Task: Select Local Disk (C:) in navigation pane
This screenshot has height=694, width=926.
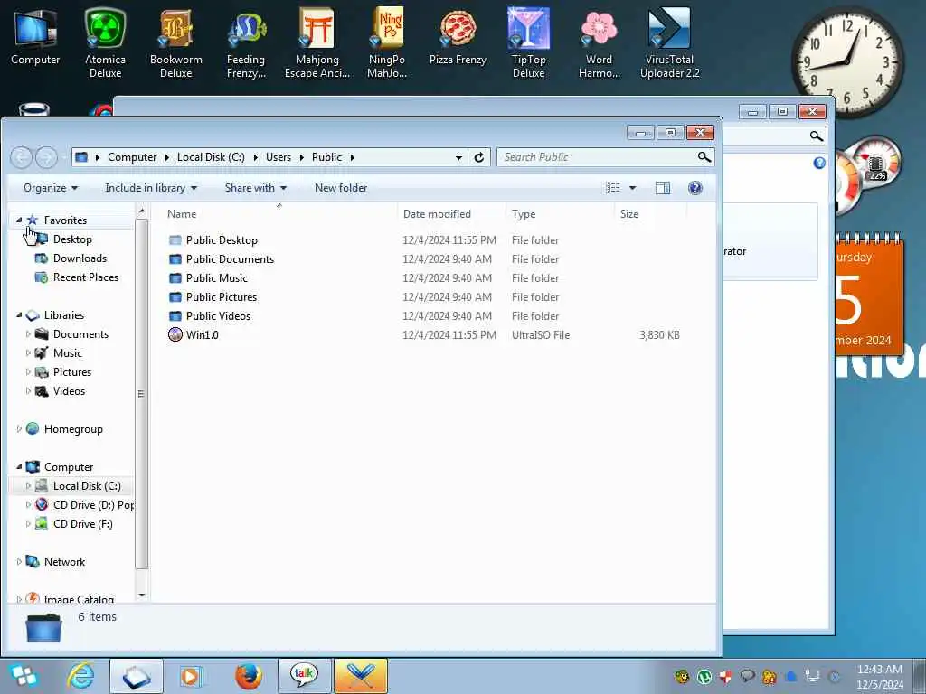Action: pos(87,485)
